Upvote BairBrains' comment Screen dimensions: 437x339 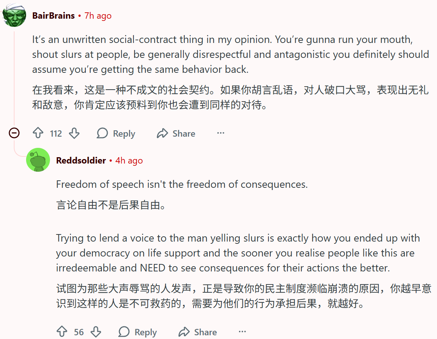38,133
